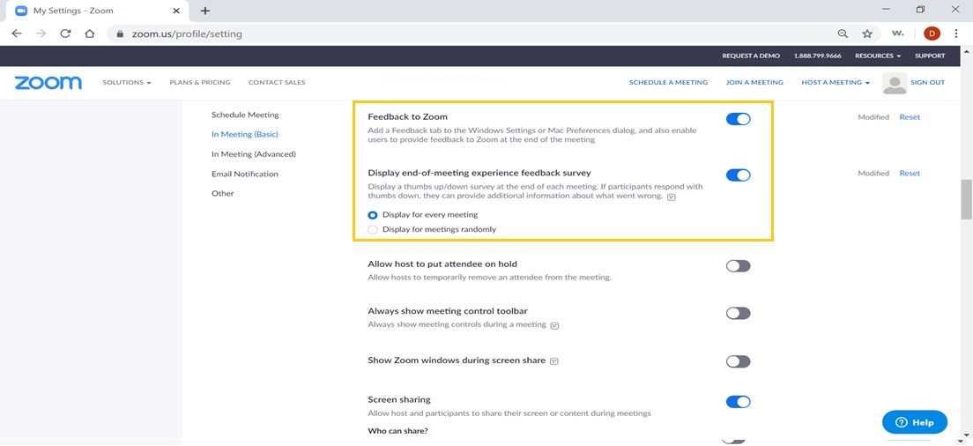Click the blue Help button
The width and height of the screenshot is (973, 446).
(914, 422)
